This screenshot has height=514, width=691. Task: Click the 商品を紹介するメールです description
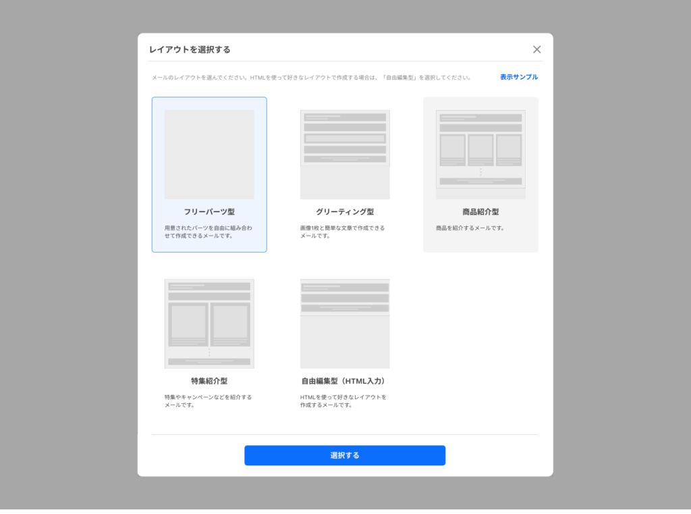coord(470,228)
